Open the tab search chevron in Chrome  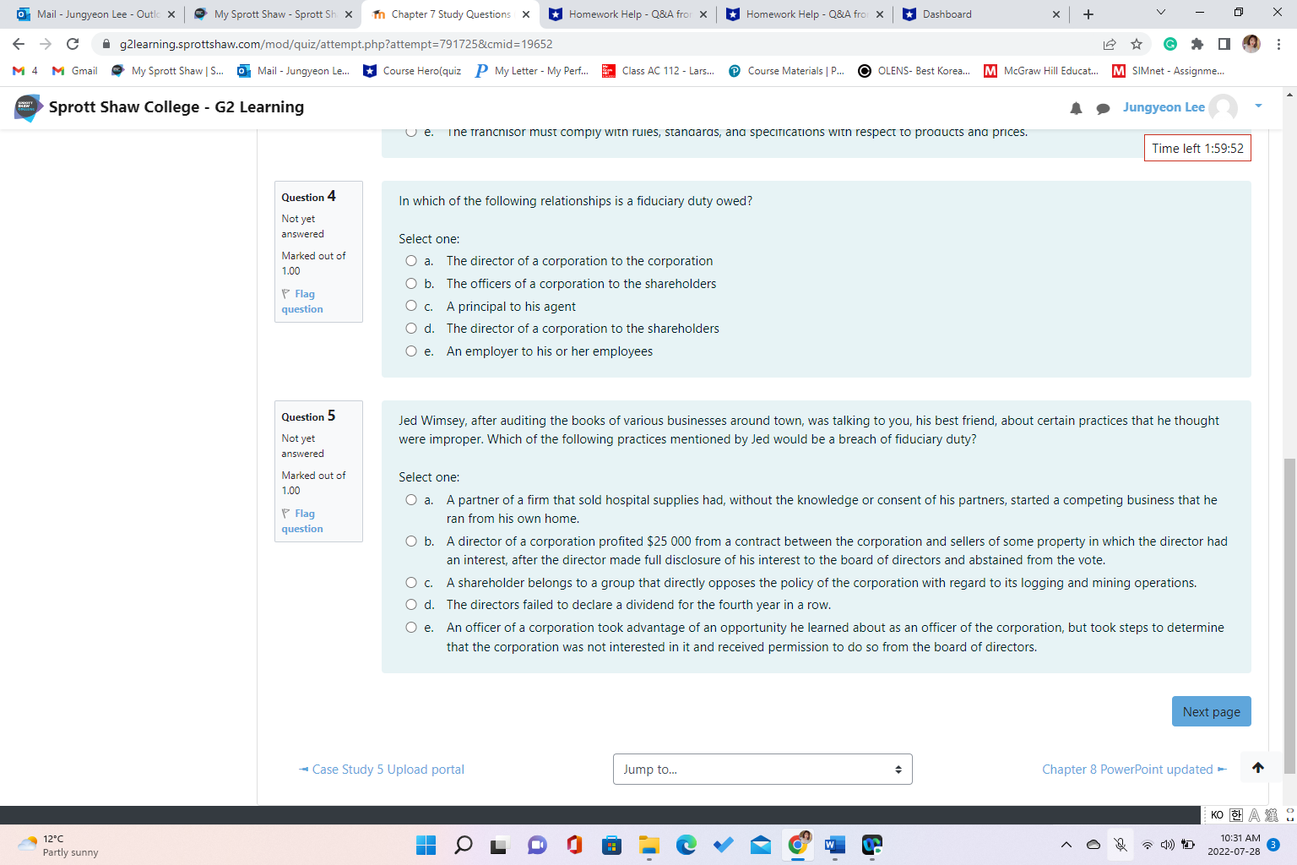pyautogui.click(x=1161, y=14)
